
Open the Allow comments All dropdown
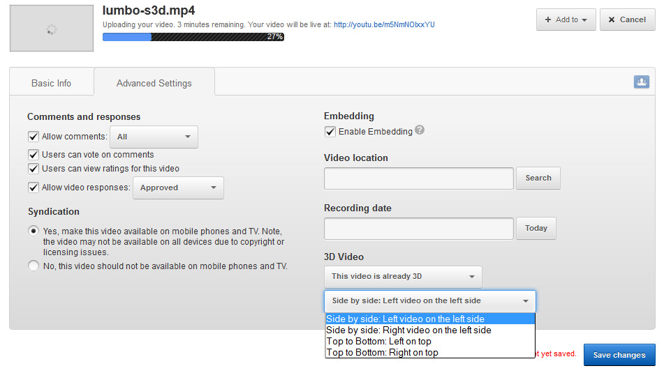pyautogui.click(x=154, y=137)
